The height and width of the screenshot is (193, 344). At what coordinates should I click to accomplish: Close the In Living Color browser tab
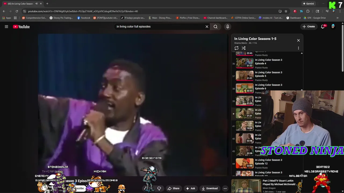coord(41,3)
